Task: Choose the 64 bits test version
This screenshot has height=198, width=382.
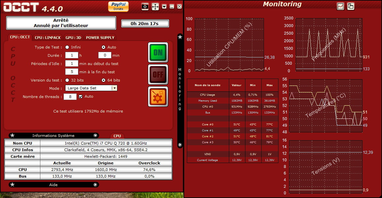Action: [104, 80]
